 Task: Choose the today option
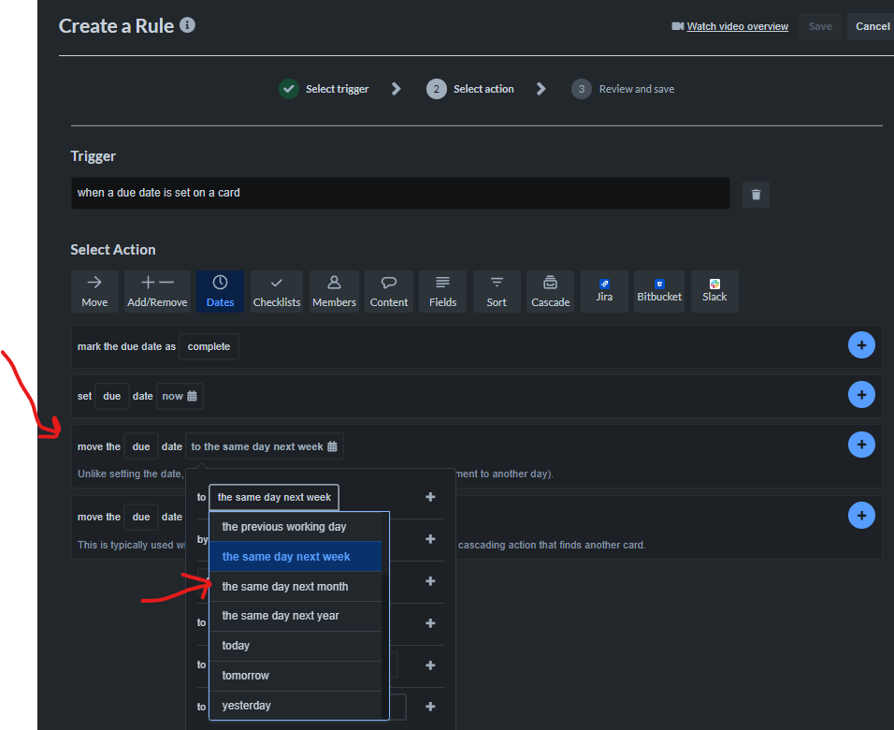click(296, 646)
